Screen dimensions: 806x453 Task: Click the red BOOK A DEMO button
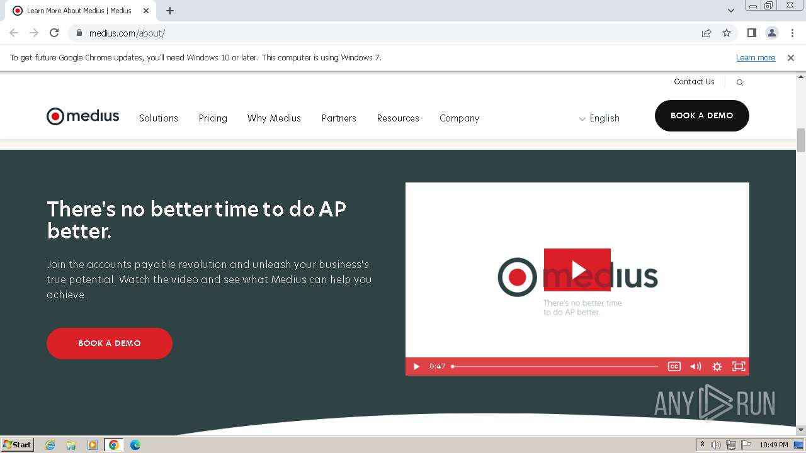[x=110, y=344]
